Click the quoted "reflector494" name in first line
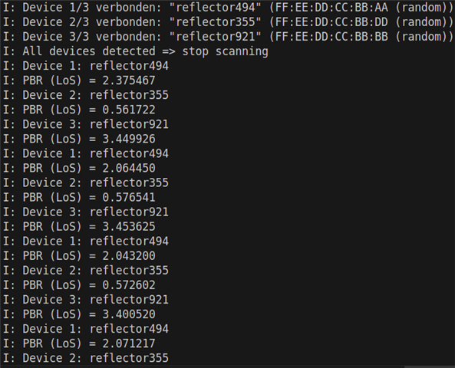This screenshot has height=368, width=455. [x=215, y=7]
